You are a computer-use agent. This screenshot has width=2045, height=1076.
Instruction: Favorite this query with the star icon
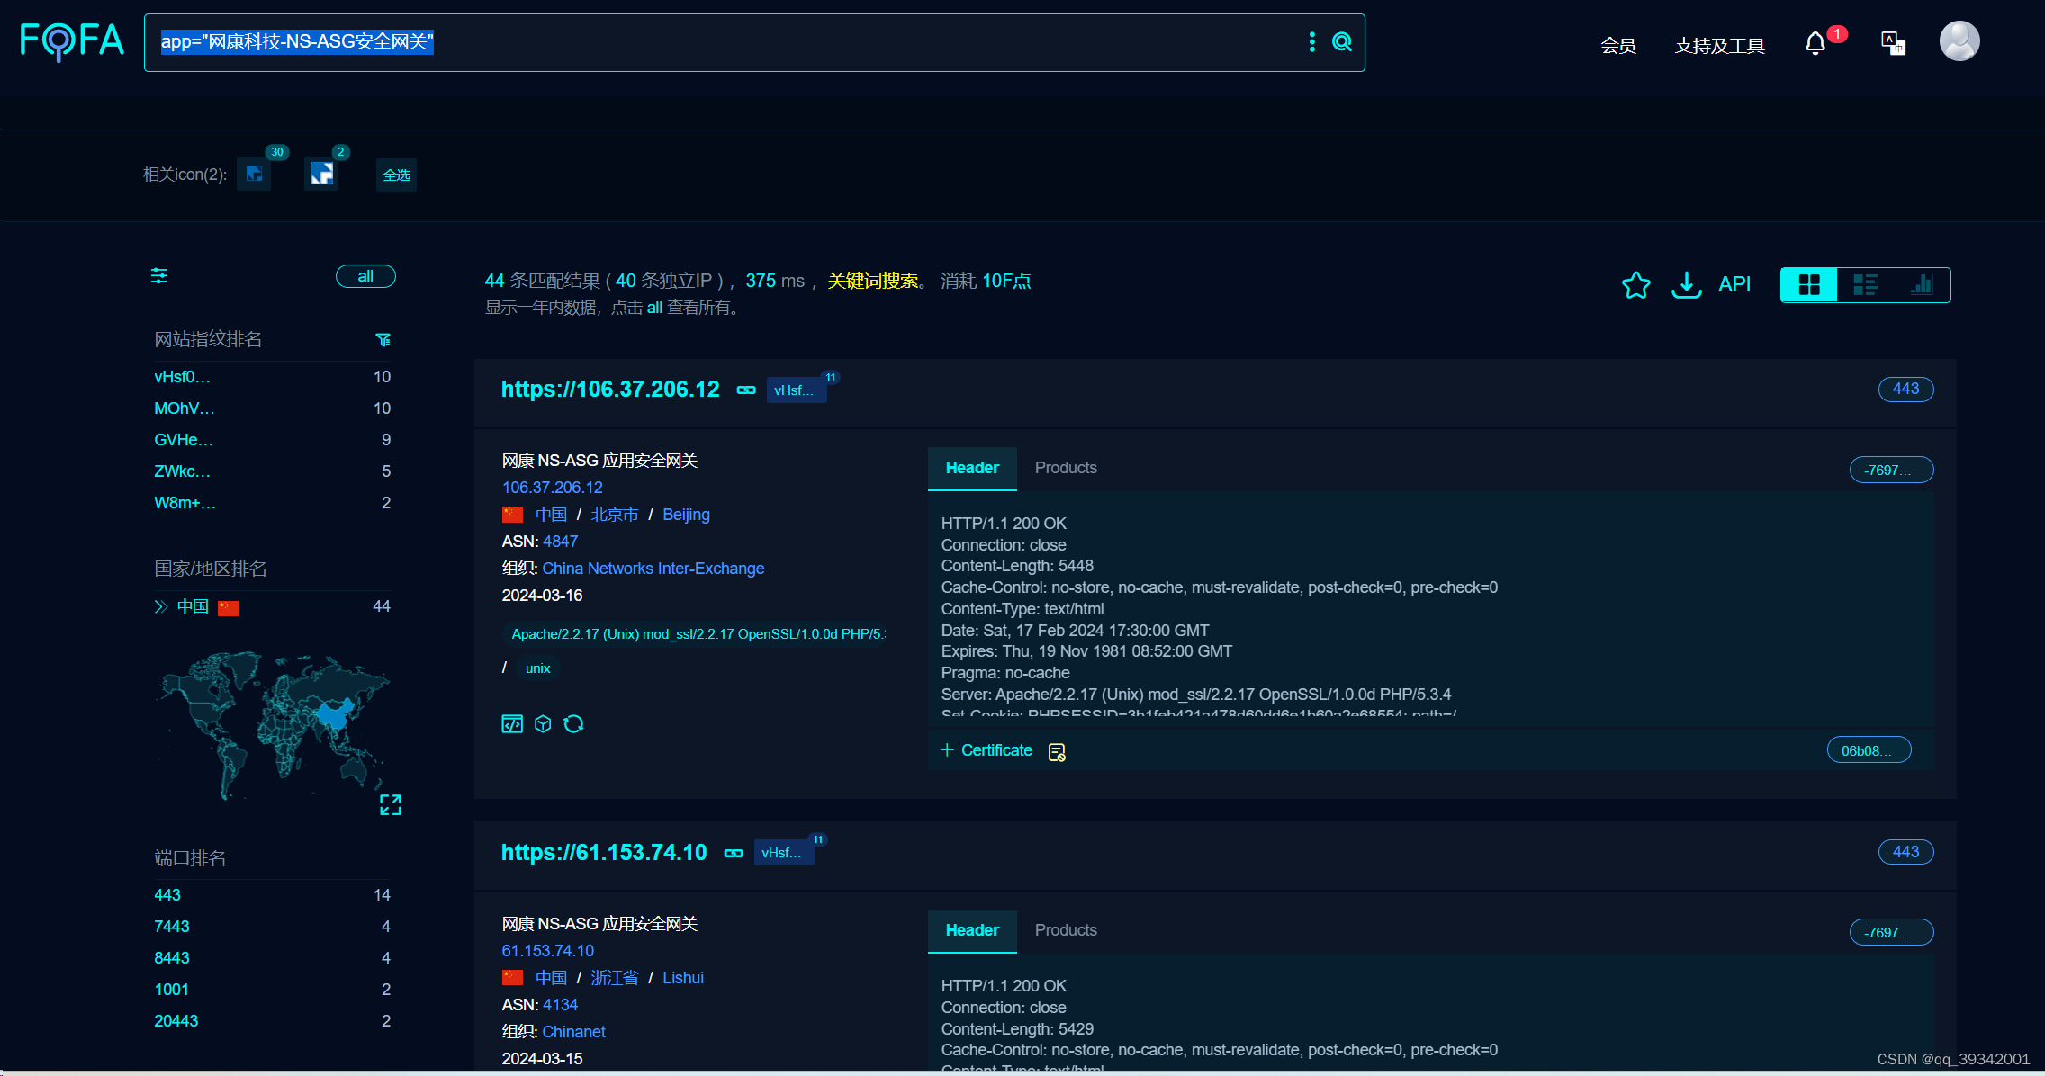(1635, 285)
